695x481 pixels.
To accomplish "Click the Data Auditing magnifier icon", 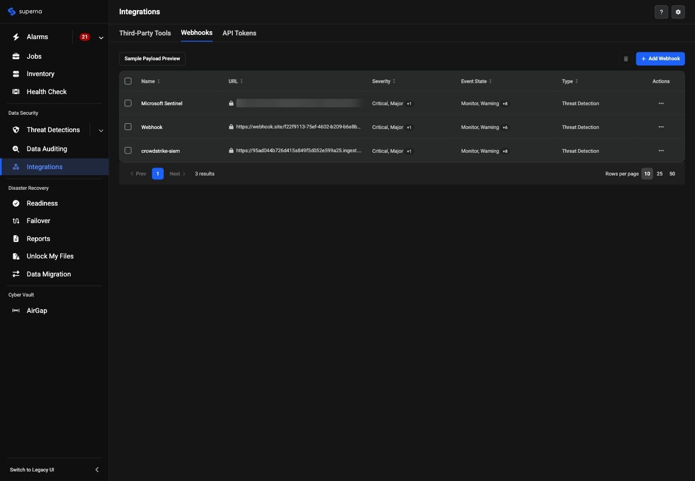I will click(x=16, y=149).
